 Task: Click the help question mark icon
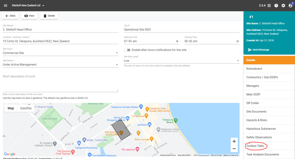click(x=276, y=6)
